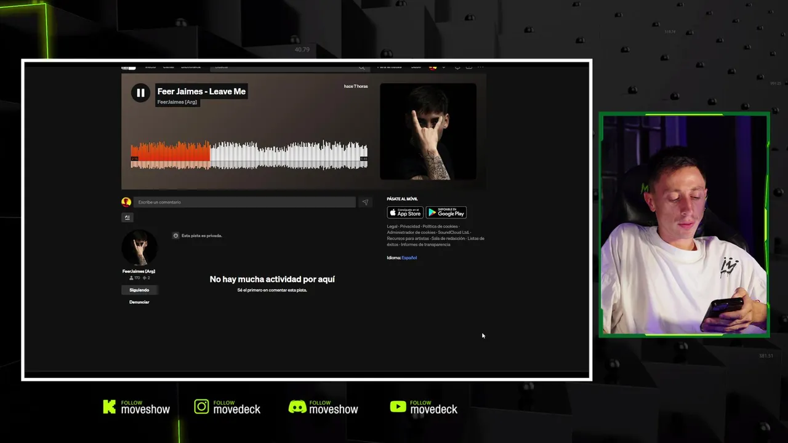Click the private track lock icon
The height and width of the screenshot is (443, 788).
click(175, 236)
